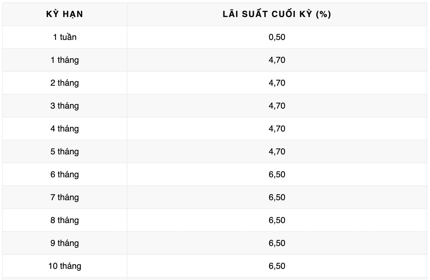Select the 1 tháng term cell

[65, 60]
